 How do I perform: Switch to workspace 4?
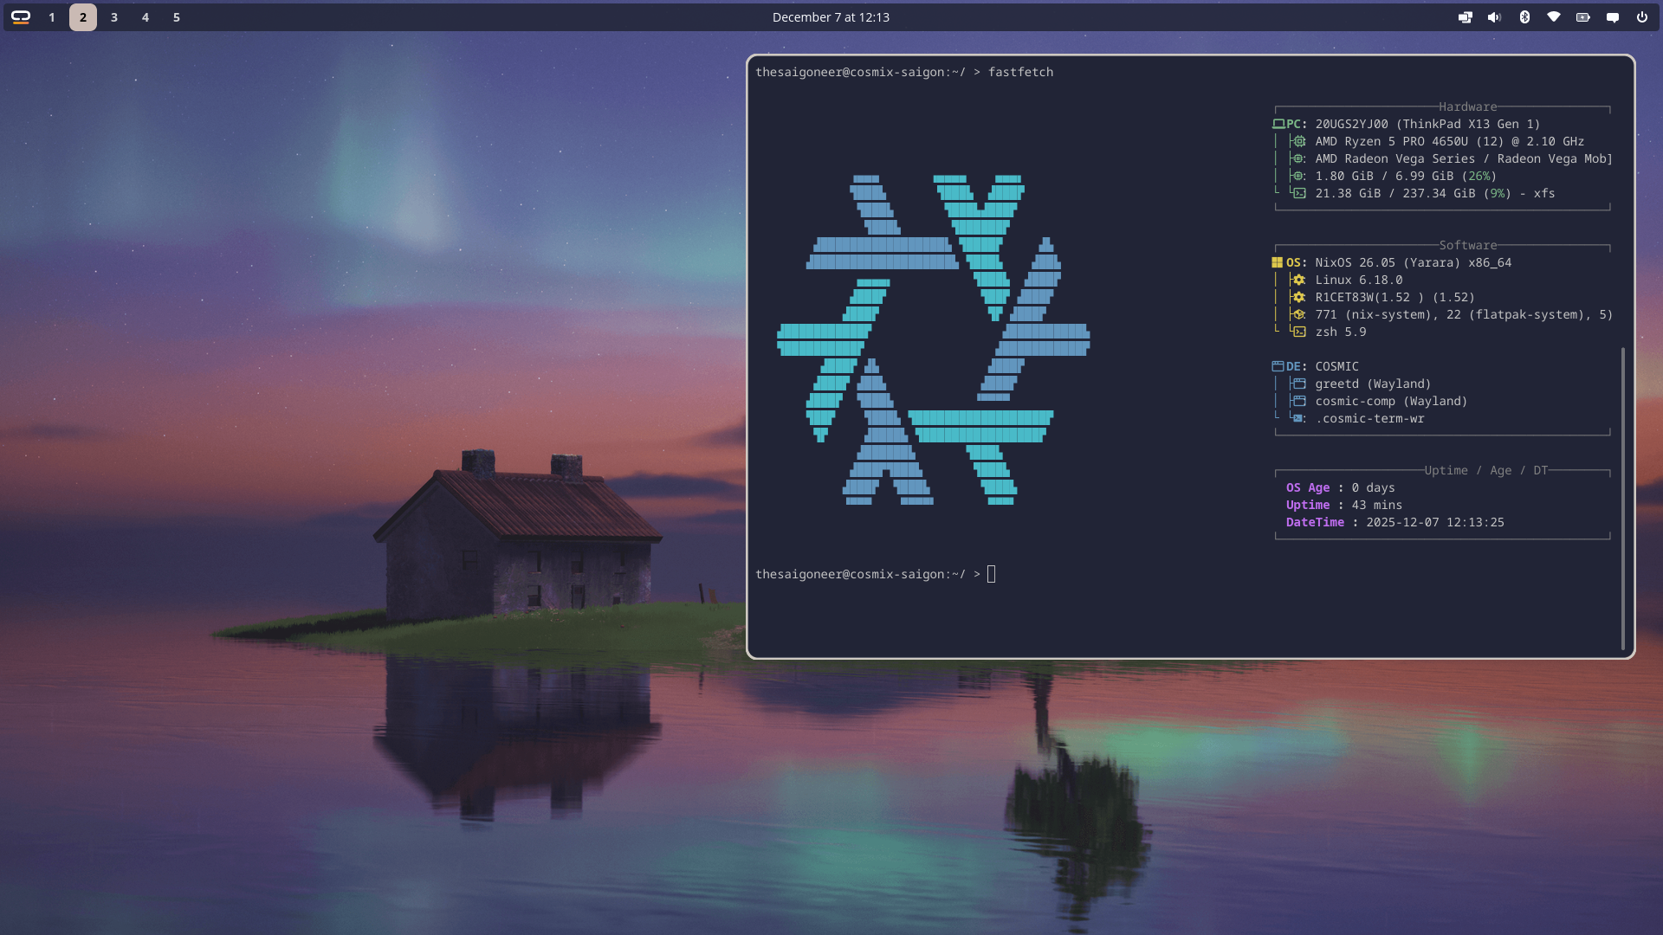click(x=146, y=17)
